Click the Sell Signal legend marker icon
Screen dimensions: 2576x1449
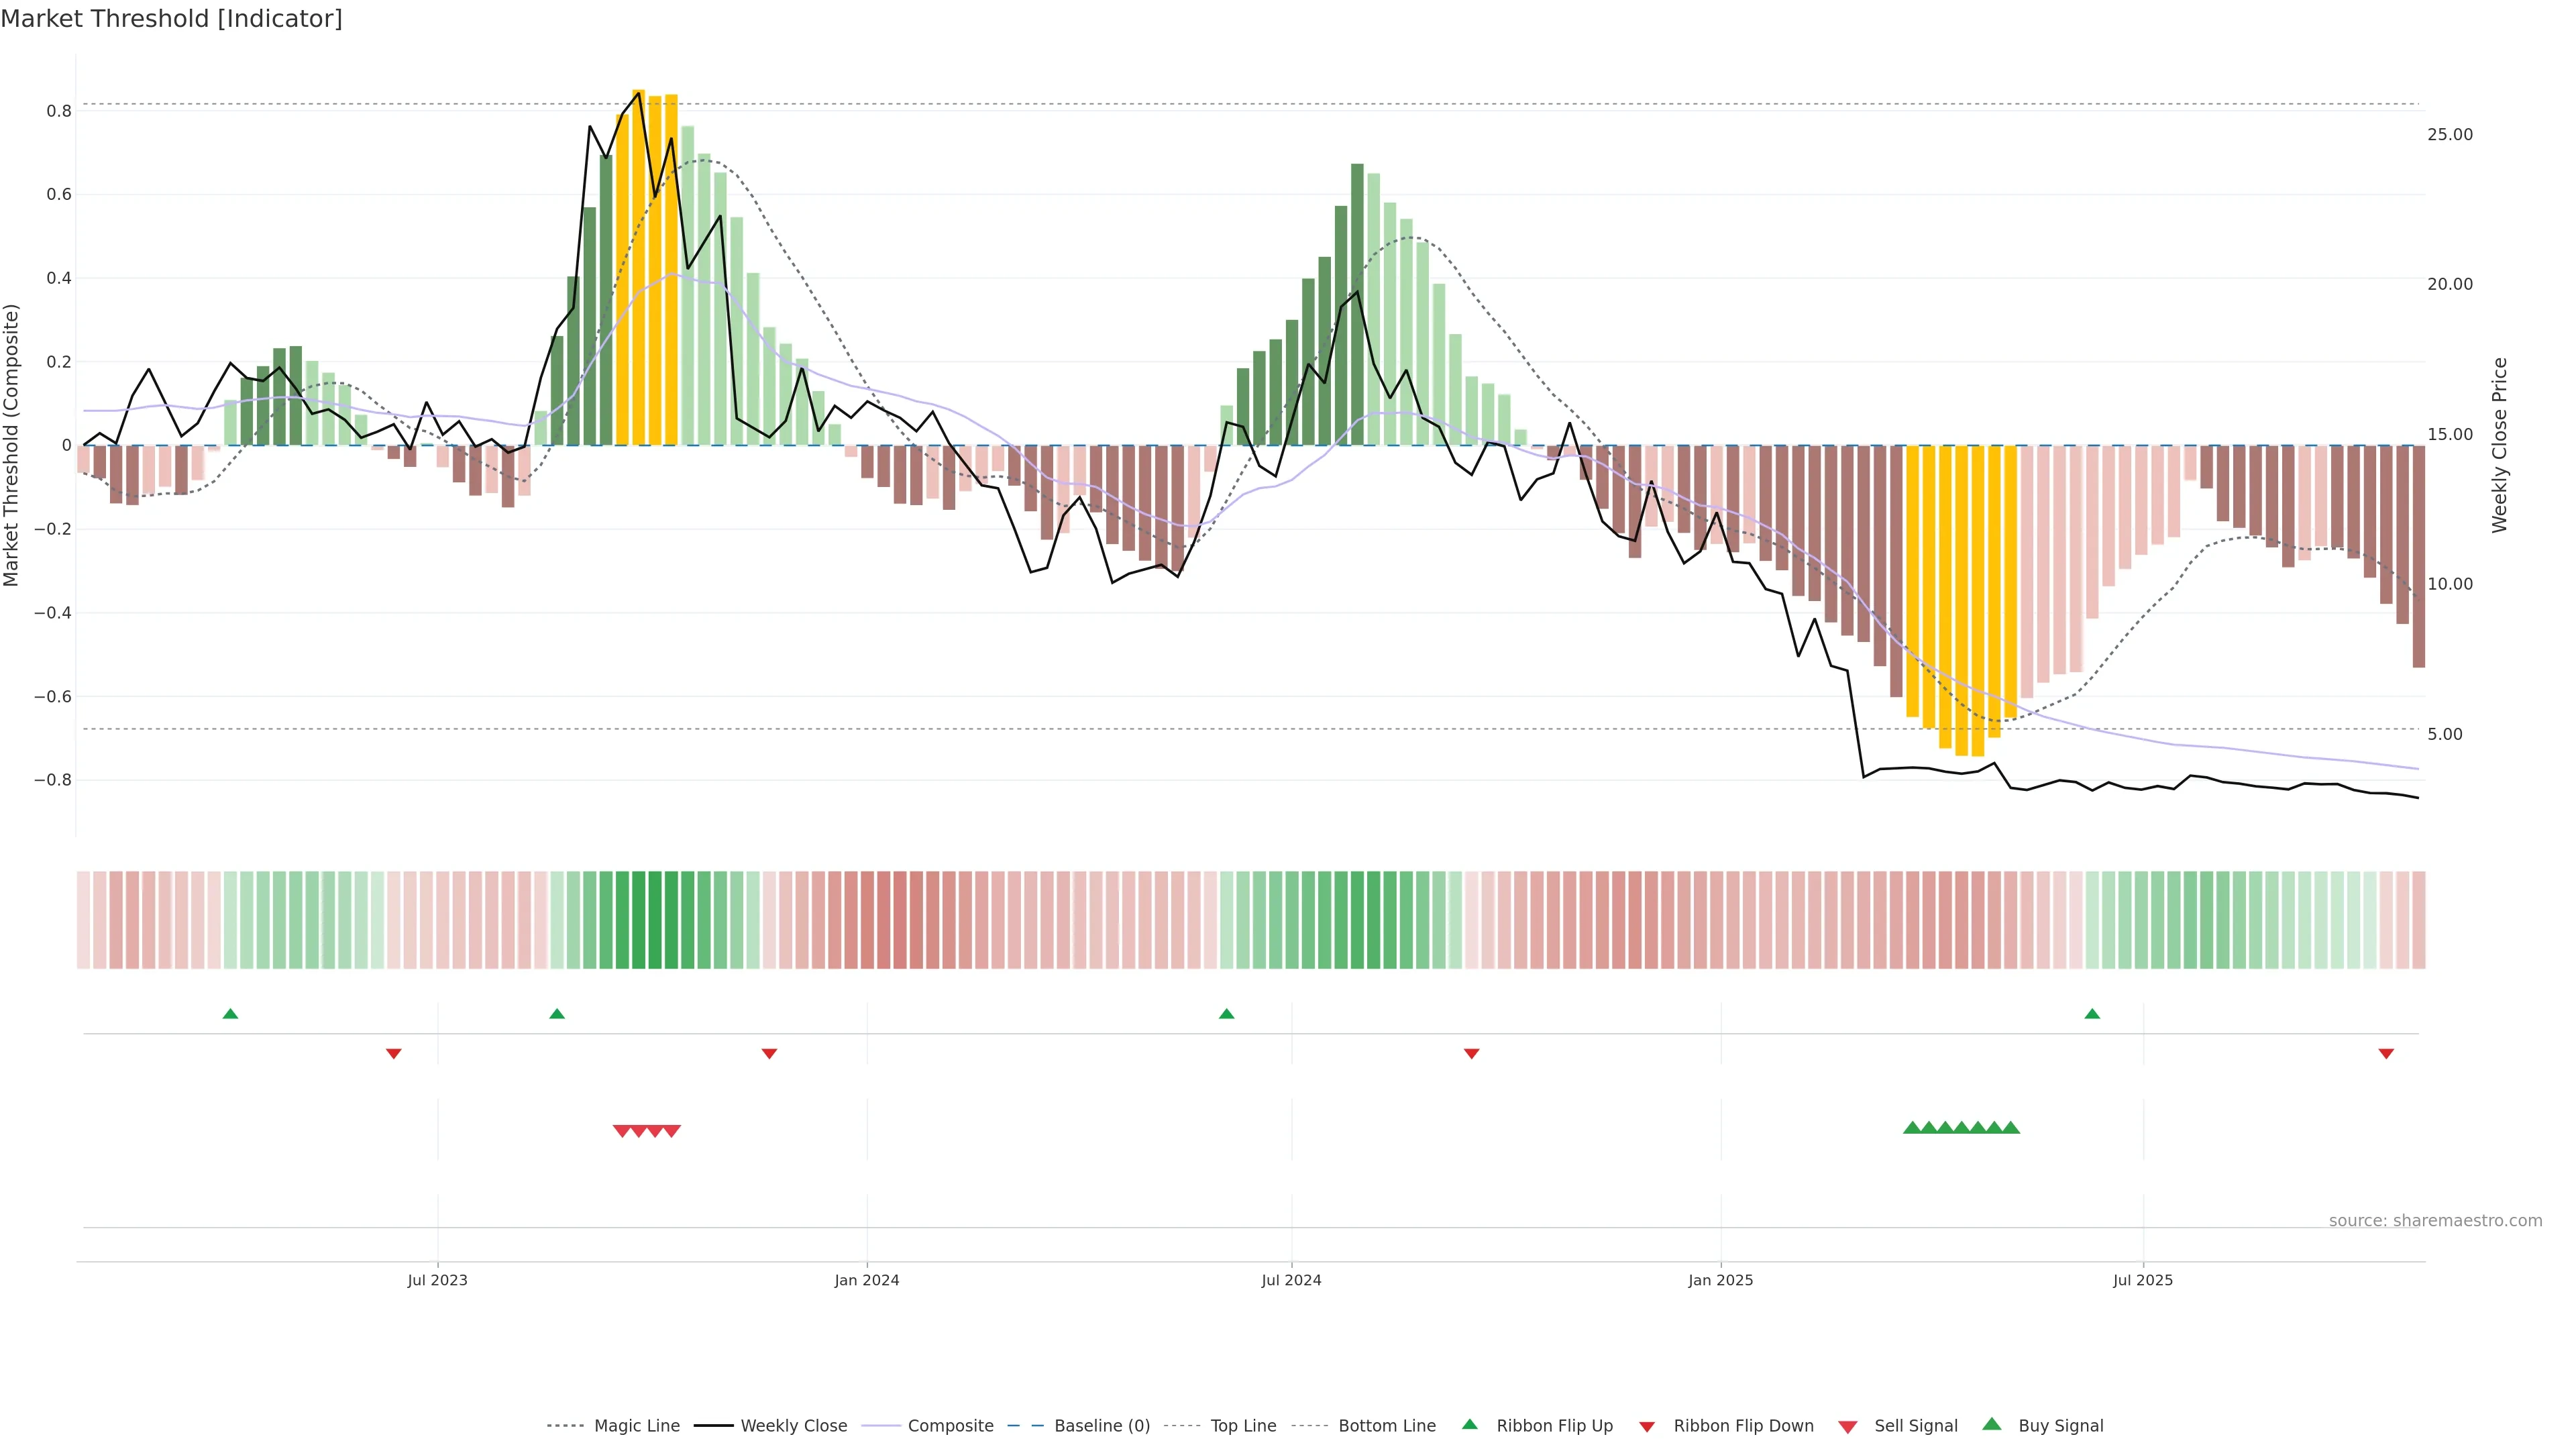(1847, 1427)
